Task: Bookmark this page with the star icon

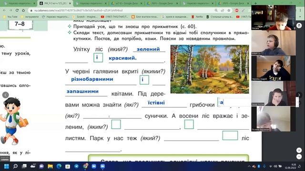Action: [x=229, y=10]
